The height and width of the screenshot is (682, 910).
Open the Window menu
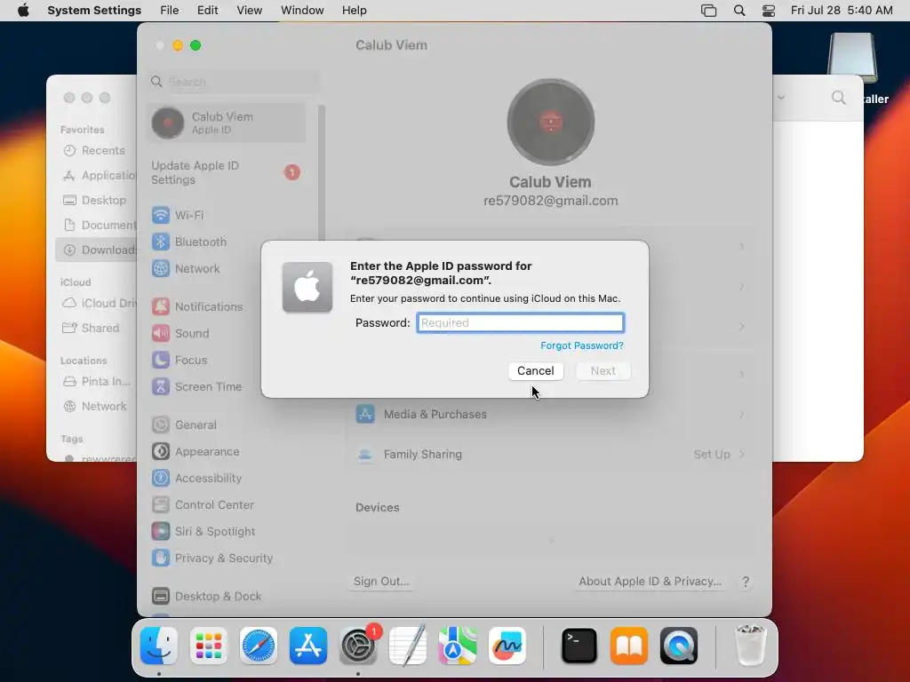tap(302, 11)
